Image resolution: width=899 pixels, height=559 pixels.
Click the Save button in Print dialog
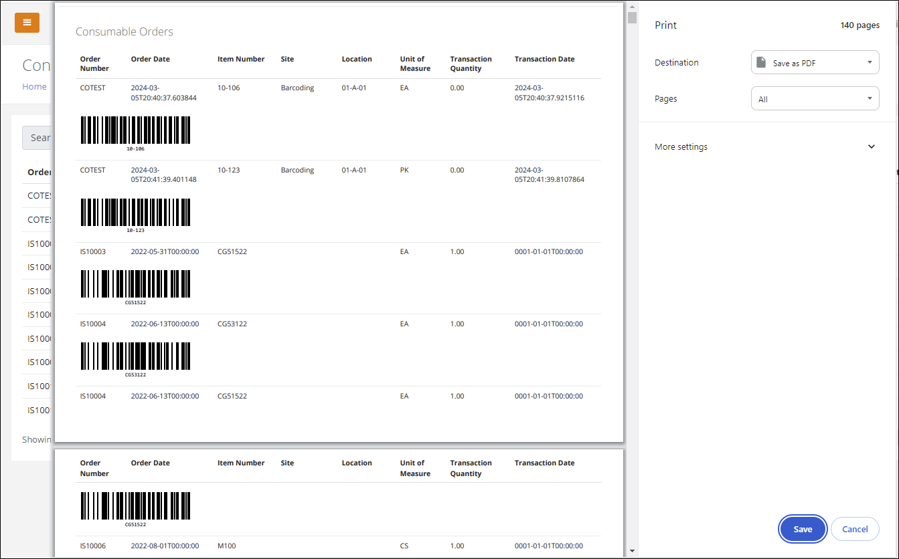[x=803, y=529]
